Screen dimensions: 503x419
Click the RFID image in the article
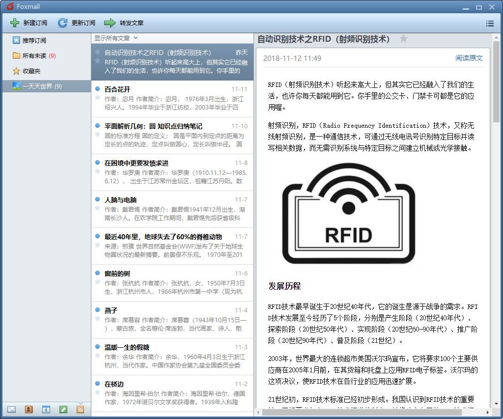click(349, 213)
